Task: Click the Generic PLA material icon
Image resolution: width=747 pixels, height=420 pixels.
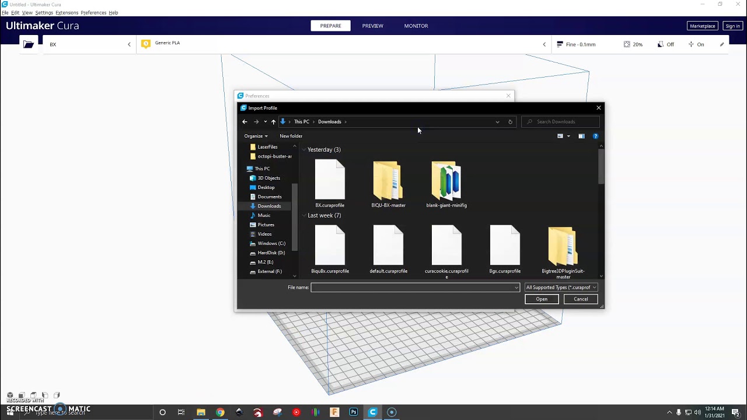Action: [146, 44]
